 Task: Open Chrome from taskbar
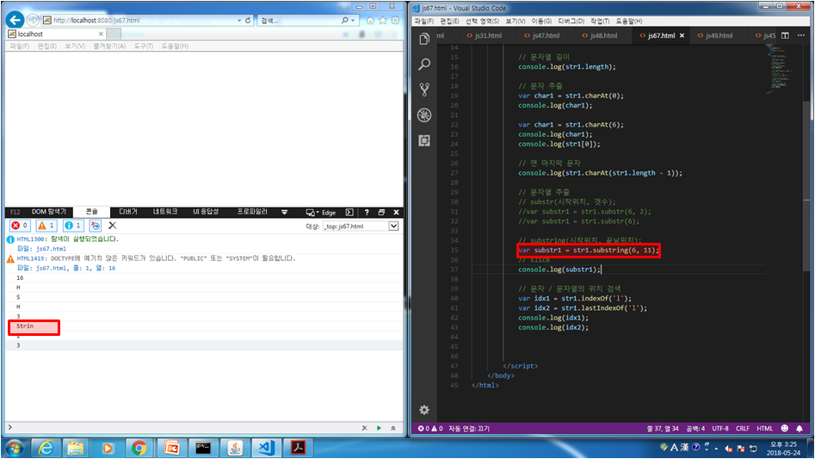click(x=139, y=448)
